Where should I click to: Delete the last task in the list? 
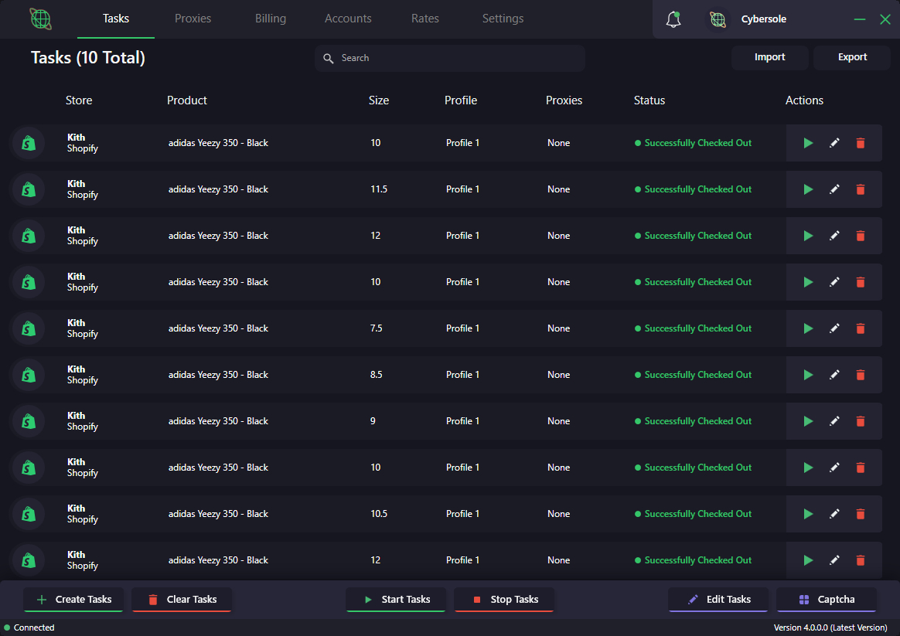click(x=861, y=559)
